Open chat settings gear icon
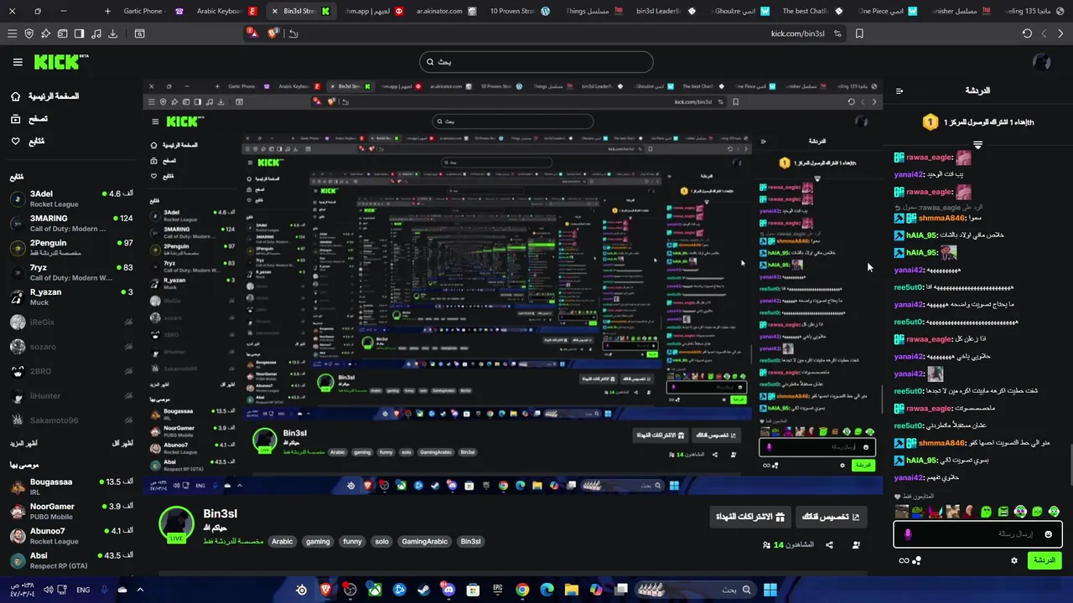The width and height of the screenshot is (1073, 603). [1014, 560]
